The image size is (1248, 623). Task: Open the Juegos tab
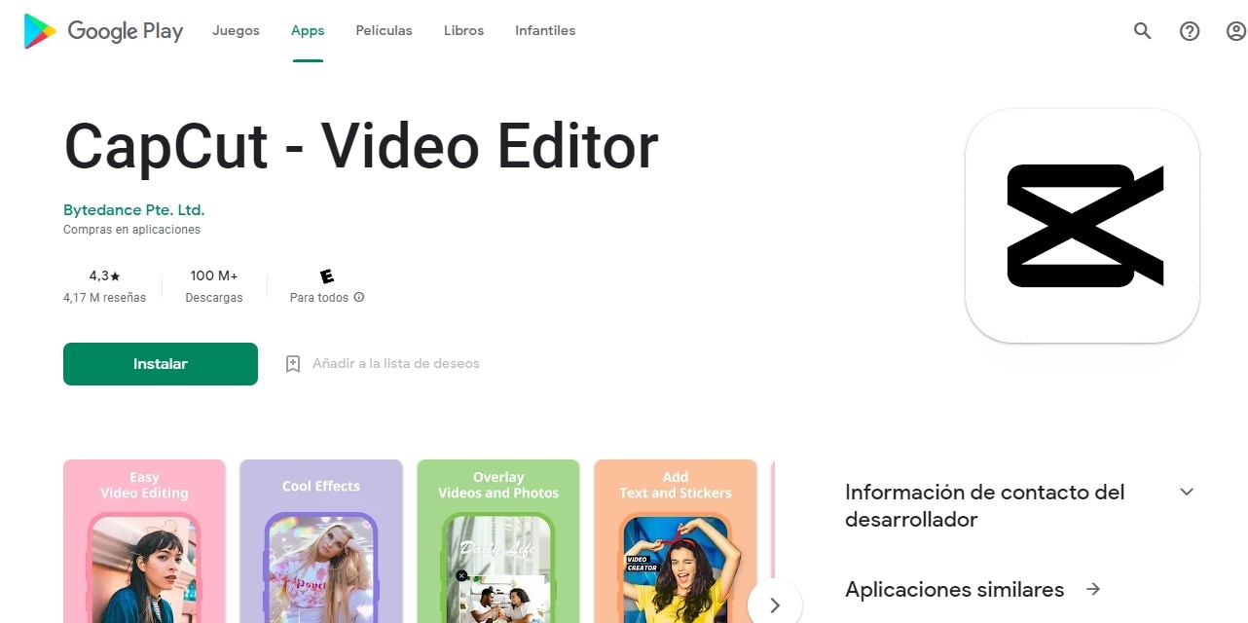[x=236, y=31]
